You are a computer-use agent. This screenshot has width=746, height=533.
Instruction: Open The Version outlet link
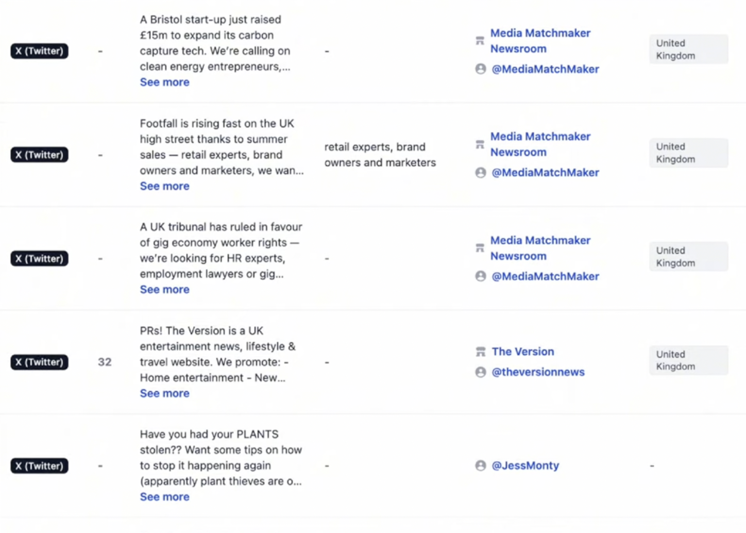(x=522, y=352)
